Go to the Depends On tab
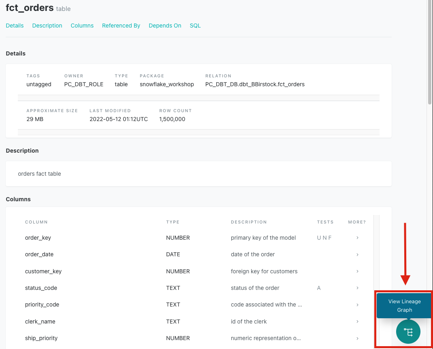This screenshot has height=349, width=433. point(165,26)
